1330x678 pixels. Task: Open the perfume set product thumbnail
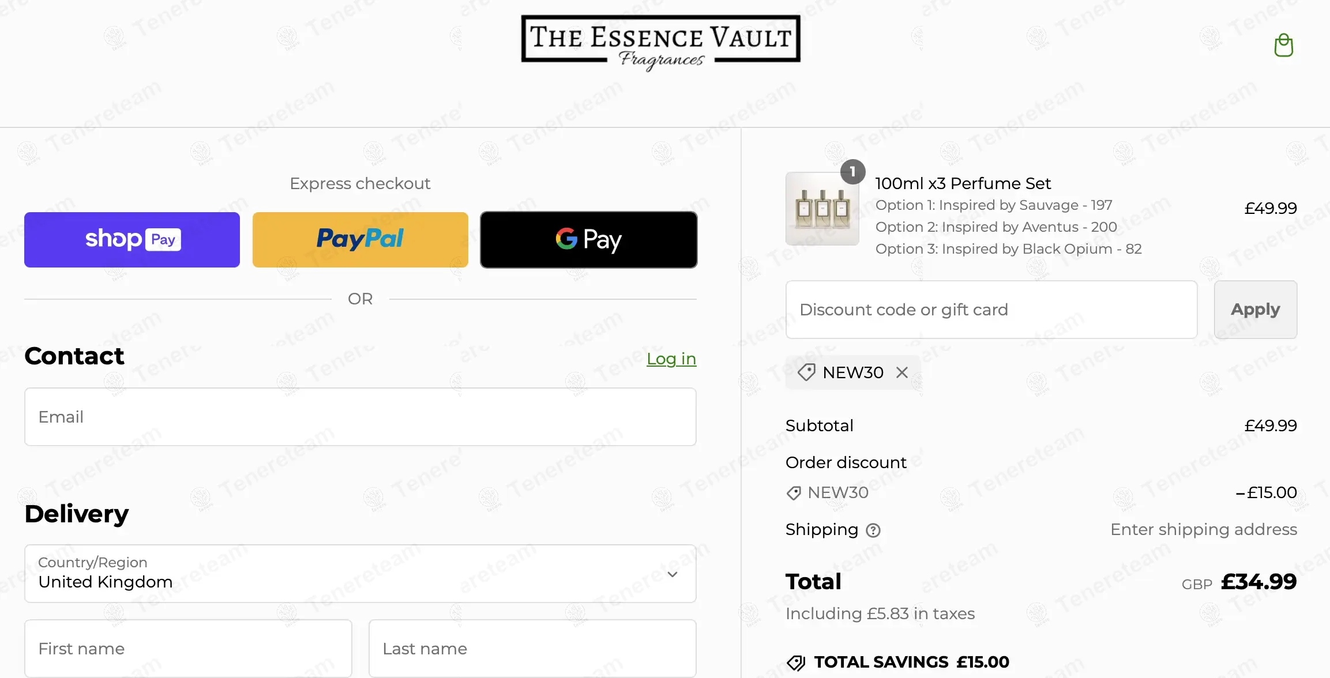[822, 209]
